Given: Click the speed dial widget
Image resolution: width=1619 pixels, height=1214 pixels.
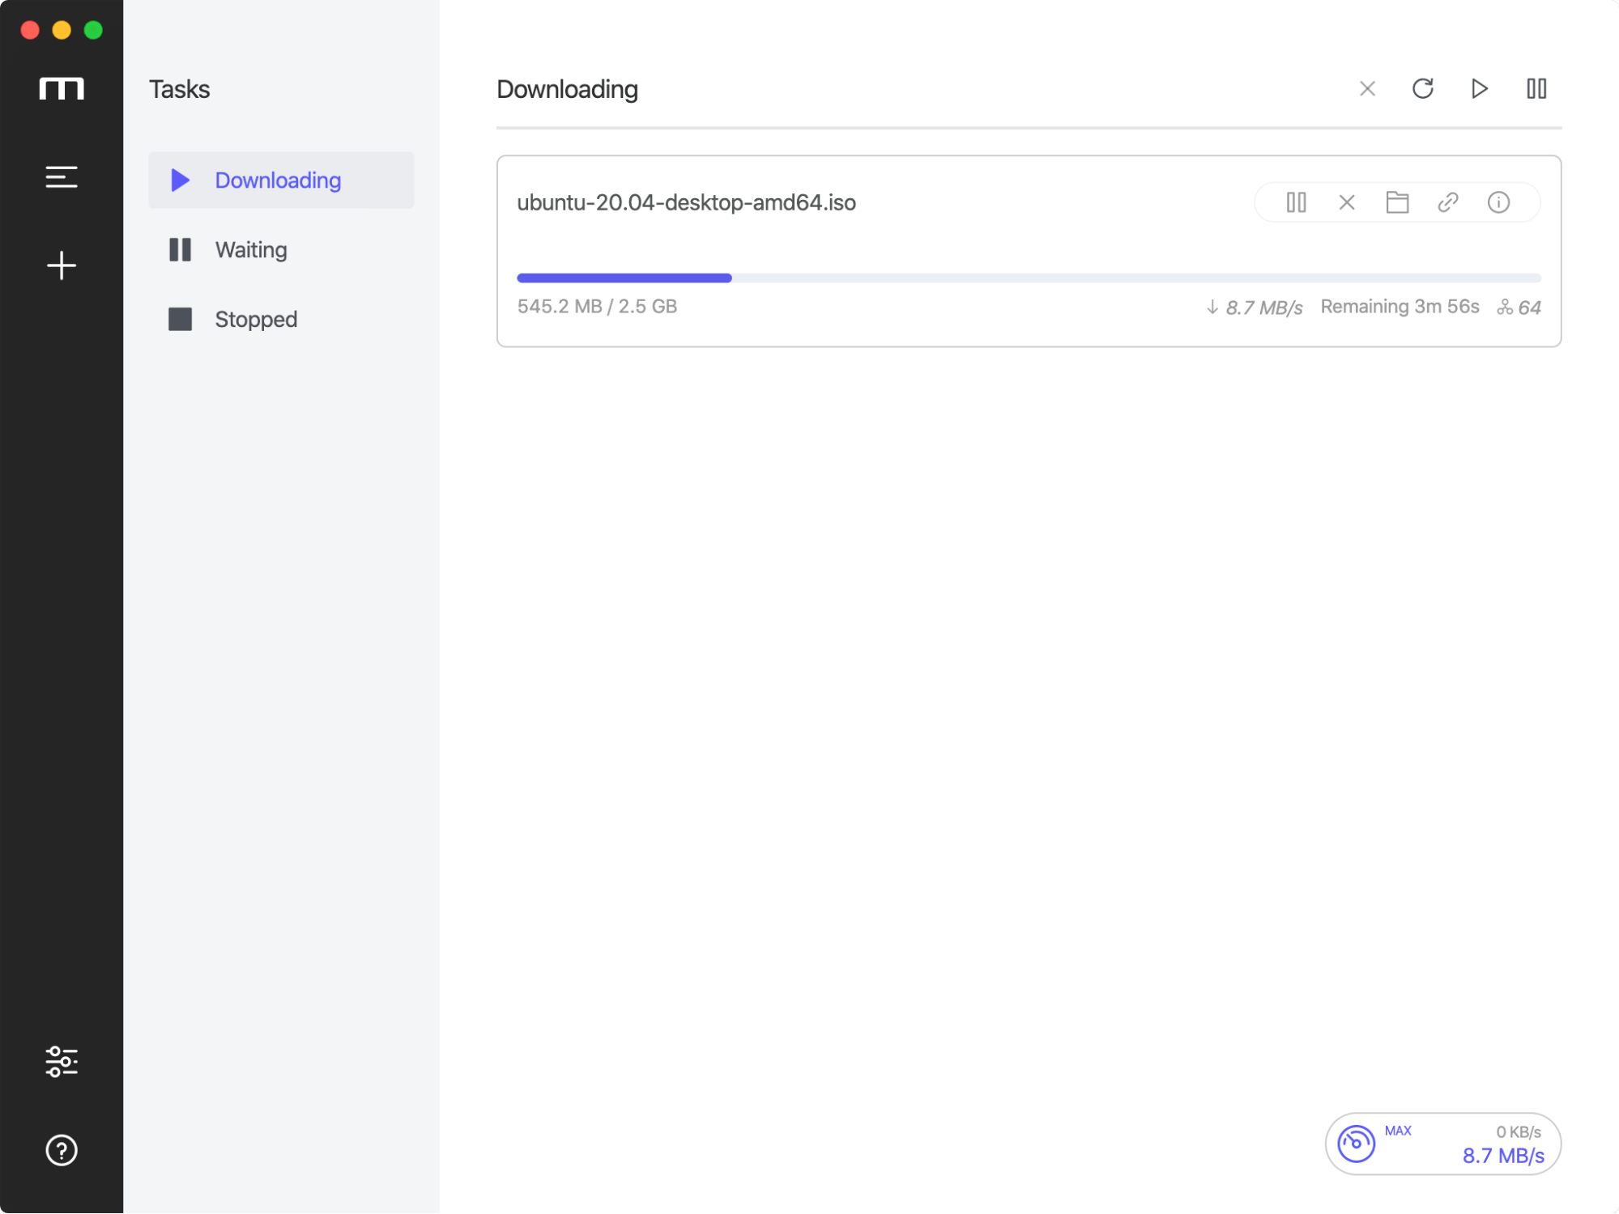Looking at the screenshot, I should click(x=1356, y=1143).
